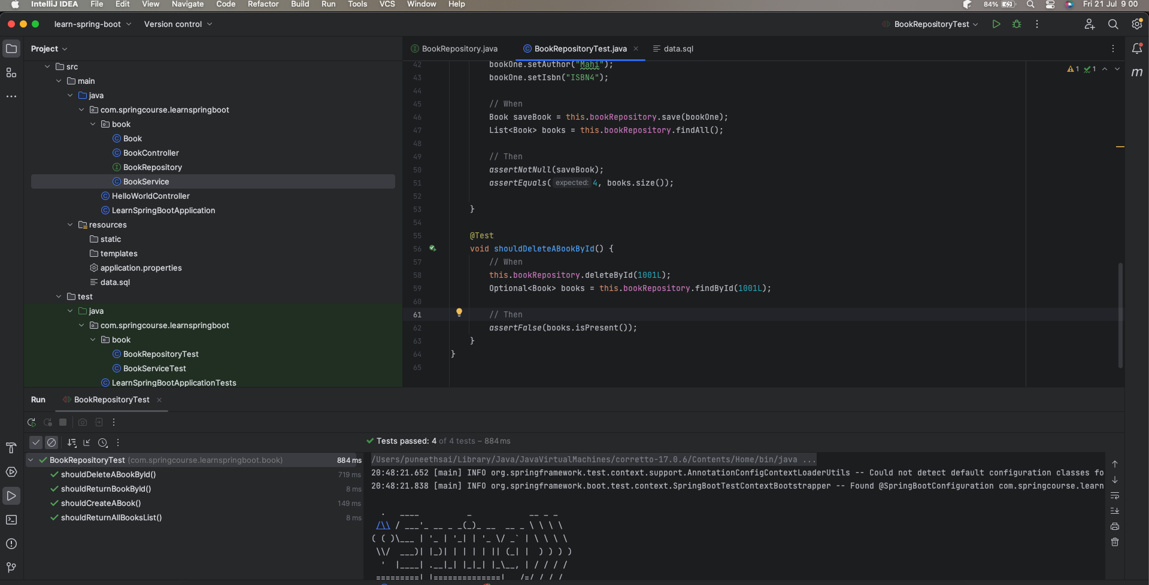
Task: Collapse the main folder
Action: coord(59,81)
